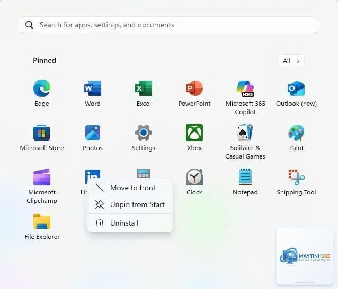The height and width of the screenshot is (289, 338).
Task: Launch the Paint app
Action: click(x=296, y=133)
